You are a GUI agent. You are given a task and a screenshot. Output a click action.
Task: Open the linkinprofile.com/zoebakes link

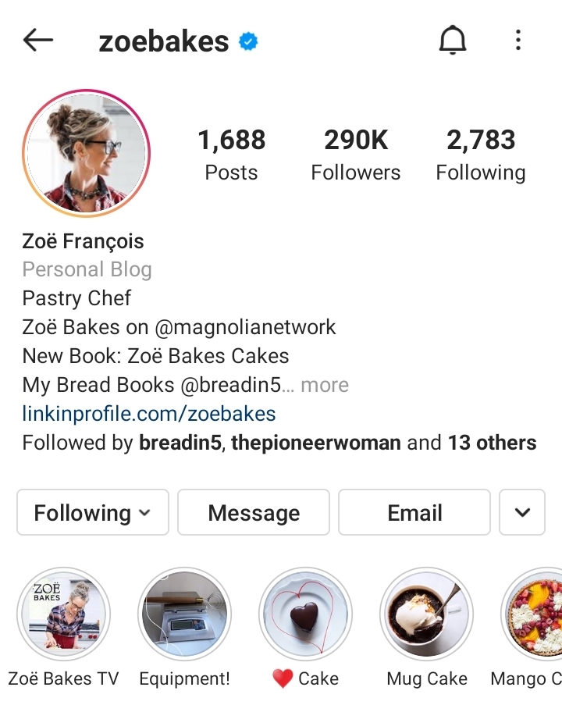click(149, 414)
